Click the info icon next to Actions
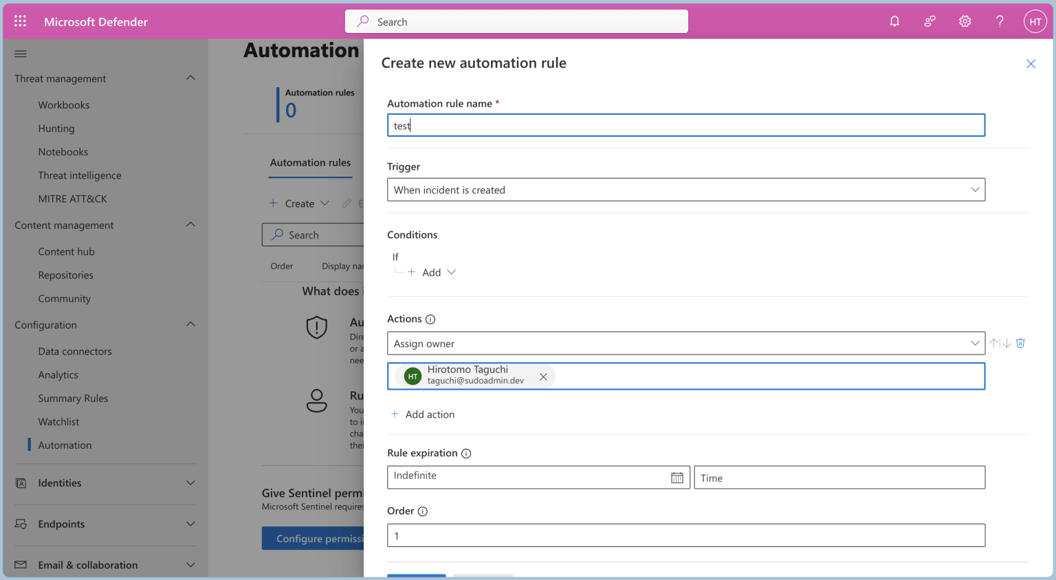 430,318
